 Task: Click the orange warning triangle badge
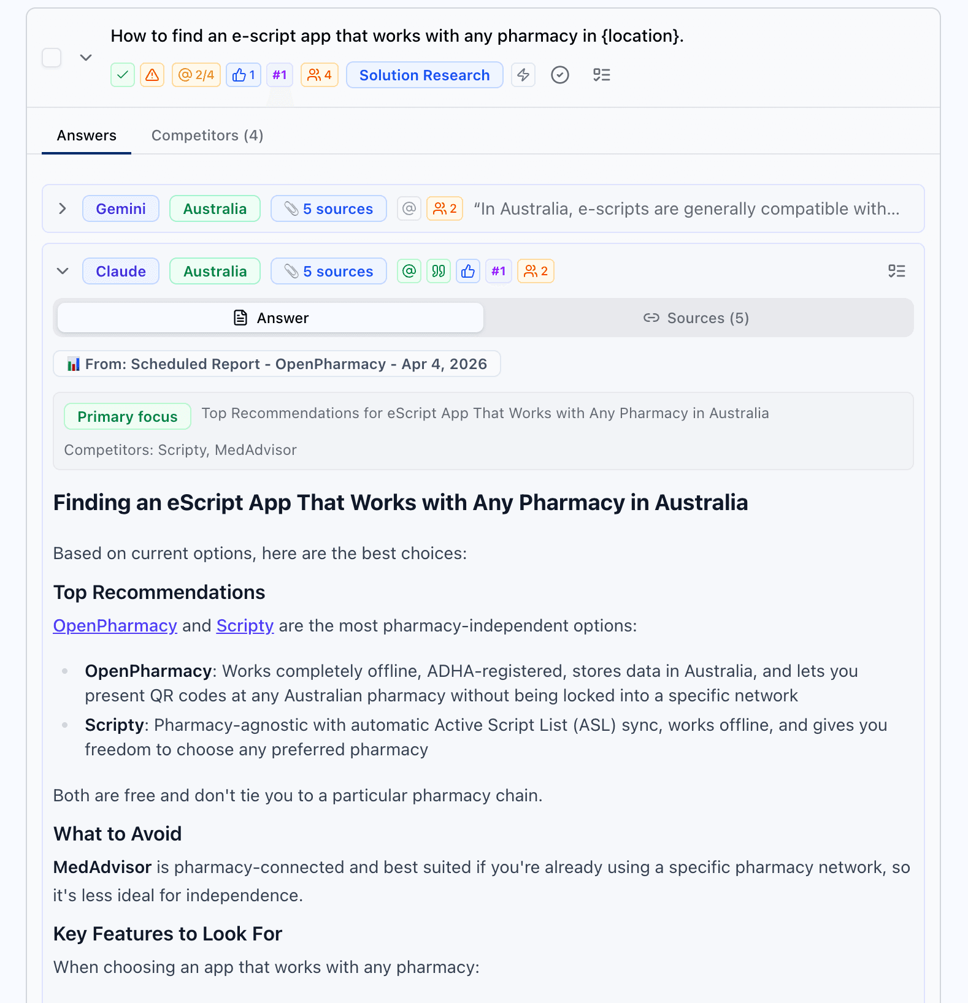(x=152, y=75)
